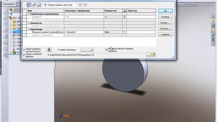Viewport: 217px width, 122px height.
Task: Click the Заметки column header
Action: point(141,11)
